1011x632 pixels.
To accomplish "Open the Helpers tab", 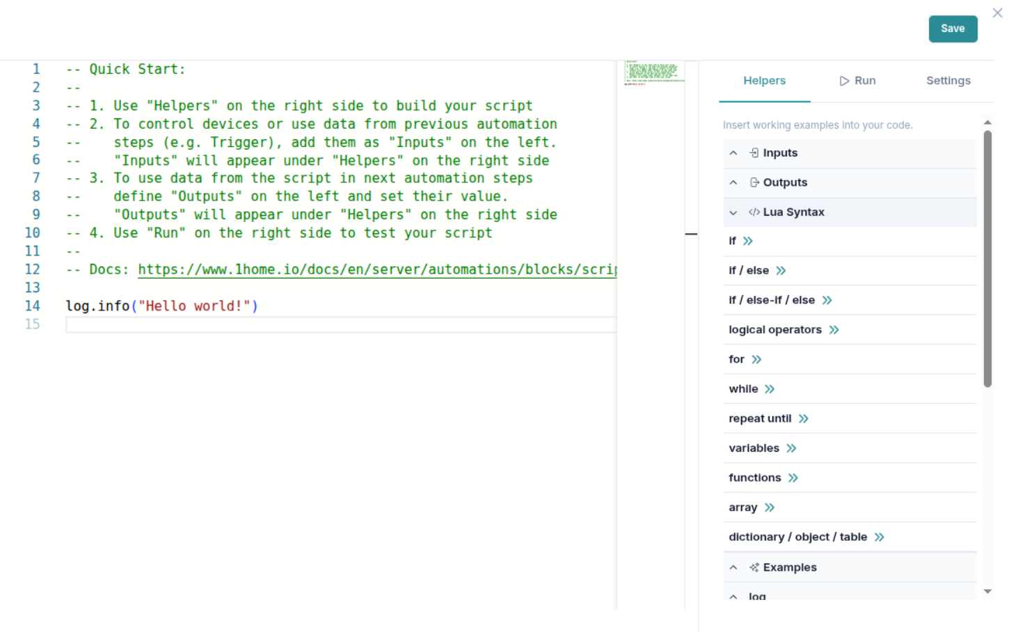I will click(764, 81).
